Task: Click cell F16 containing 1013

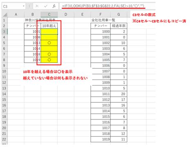Action: pyautogui.click(x=101, y=105)
